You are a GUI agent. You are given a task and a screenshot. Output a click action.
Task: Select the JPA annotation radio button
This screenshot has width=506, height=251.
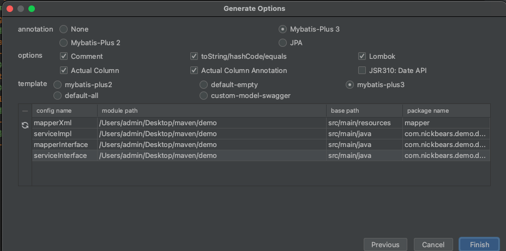click(282, 43)
